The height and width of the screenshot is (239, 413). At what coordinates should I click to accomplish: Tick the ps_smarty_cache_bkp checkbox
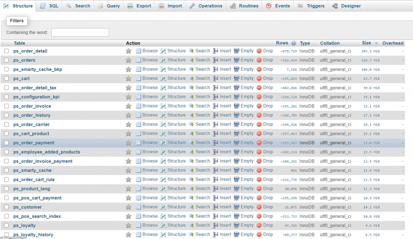click(7, 69)
